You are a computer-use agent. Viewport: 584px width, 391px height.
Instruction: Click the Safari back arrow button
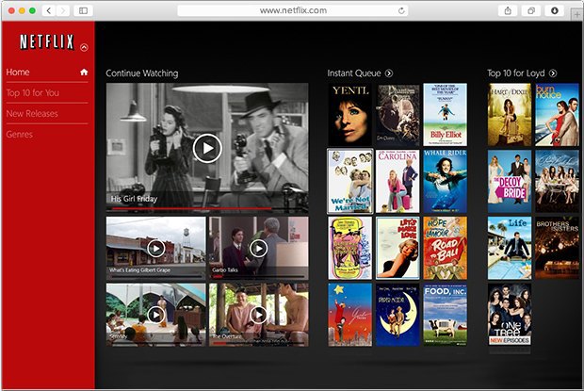coord(49,10)
